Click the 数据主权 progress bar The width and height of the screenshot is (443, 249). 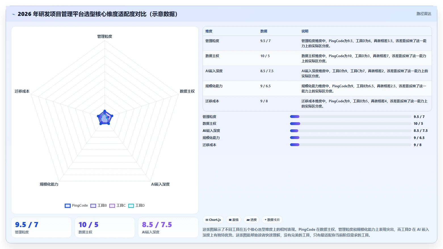(350, 124)
